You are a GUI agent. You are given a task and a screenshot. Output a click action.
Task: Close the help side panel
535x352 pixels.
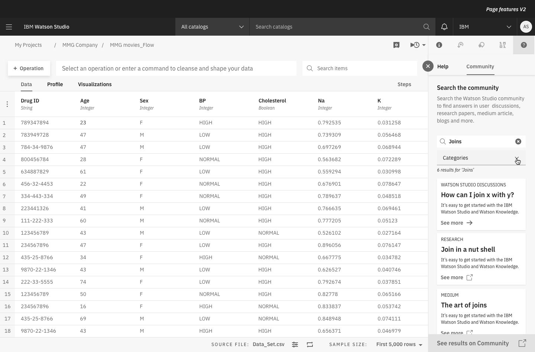coord(428,66)
